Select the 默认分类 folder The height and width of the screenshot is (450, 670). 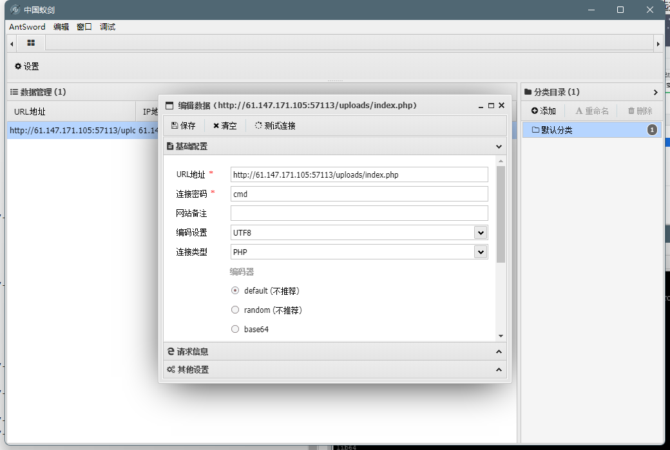591,130
